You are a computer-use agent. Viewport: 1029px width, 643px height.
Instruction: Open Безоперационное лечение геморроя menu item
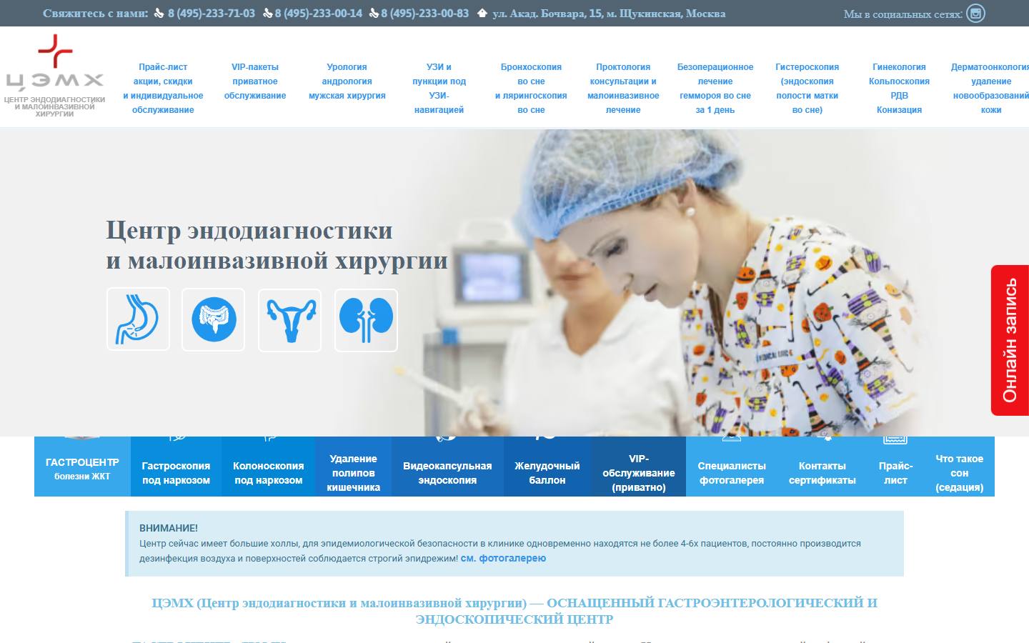coord(715,89)
